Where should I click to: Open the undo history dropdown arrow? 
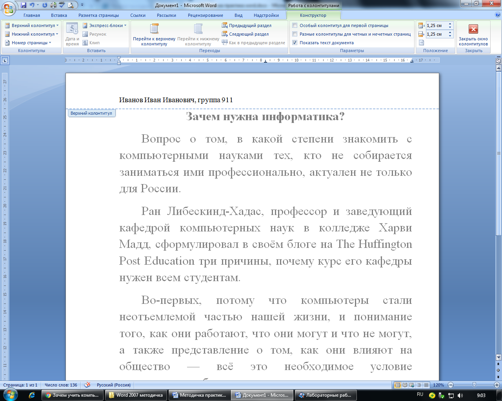(x=38, y=5)
